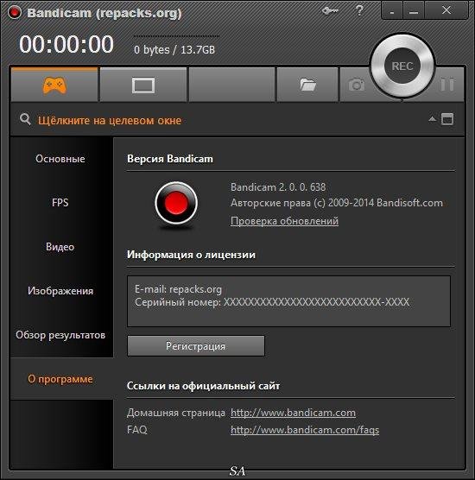This screenshot has height=480, width=475.
Task: Select the empty third toolbar tab
Action: coord(231,85)
